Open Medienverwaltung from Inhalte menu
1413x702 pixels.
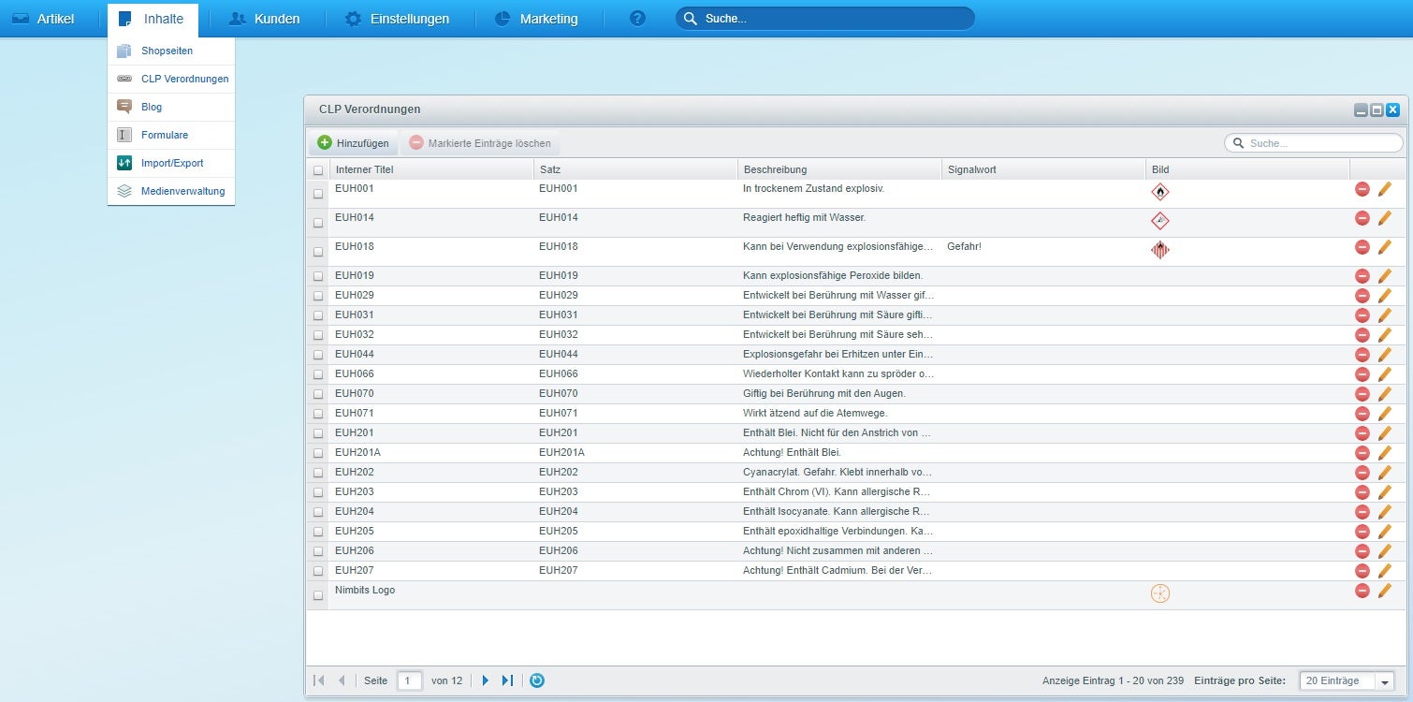pyautogui.click(x=171, y=192)
